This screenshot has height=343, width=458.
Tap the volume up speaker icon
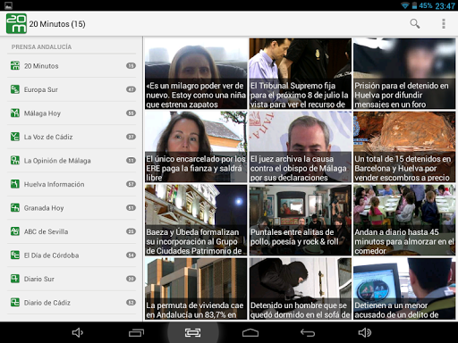click(365, 332)
